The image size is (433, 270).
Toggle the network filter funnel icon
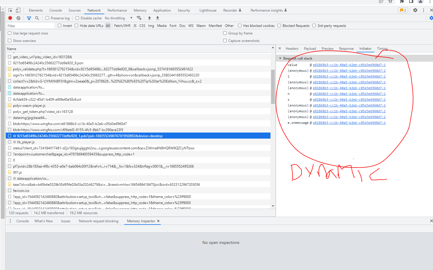coord(29,18)
